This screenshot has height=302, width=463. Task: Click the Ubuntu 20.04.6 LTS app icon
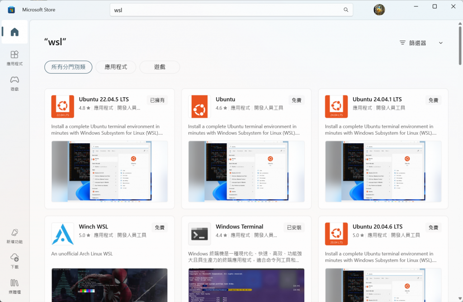click(336, 234)
